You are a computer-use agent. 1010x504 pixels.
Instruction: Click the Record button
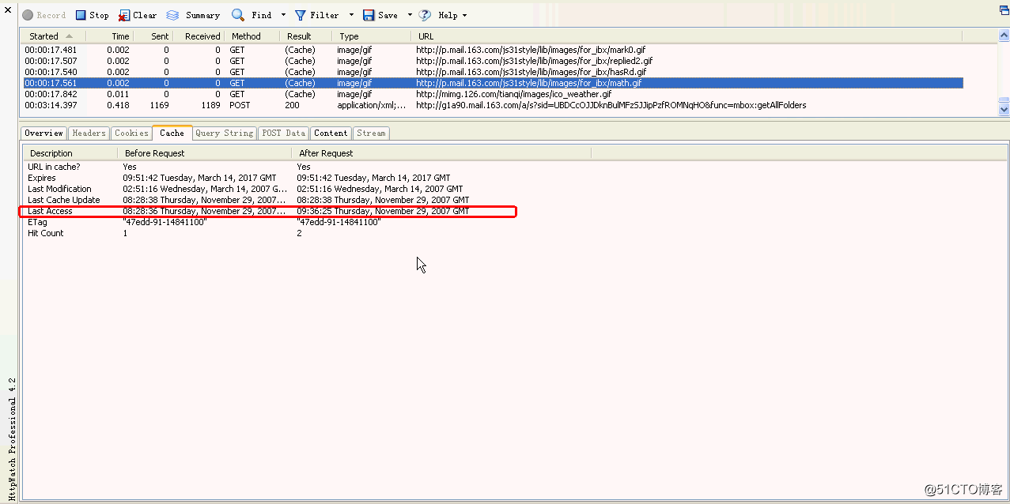(44, 15)
